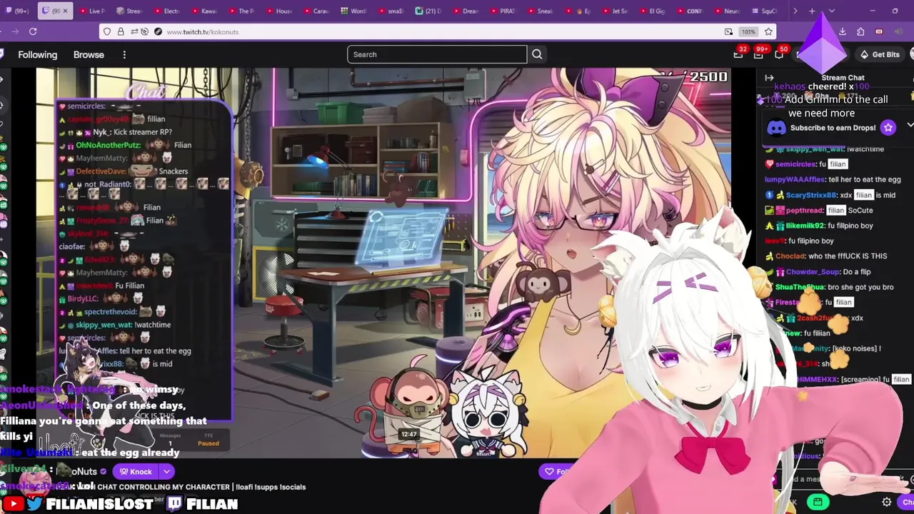Viewport: 914px width, 514px height.
Task: Switch to the Wordl browser tab
Action: 353,11
